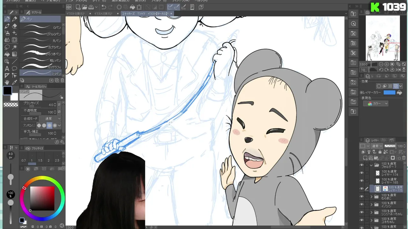This screenshot has height=229, width=408.
Task: Hide the むらまこ folder
Action: (x=361, y=197)
